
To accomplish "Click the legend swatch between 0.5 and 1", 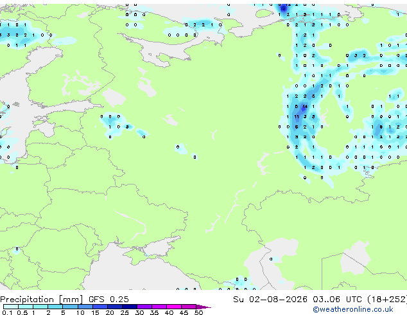I will 26,307.
